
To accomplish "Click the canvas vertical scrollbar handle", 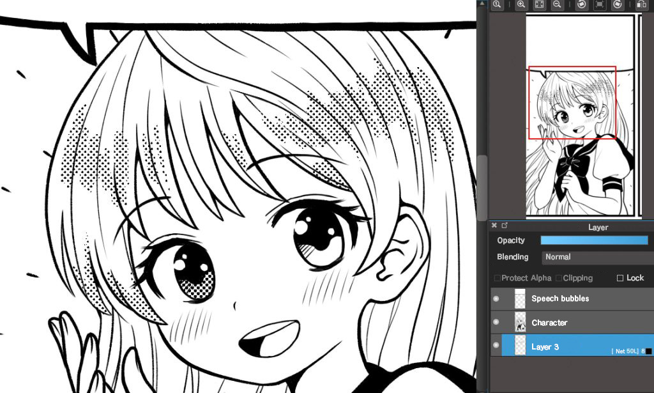I will (482, 187).
